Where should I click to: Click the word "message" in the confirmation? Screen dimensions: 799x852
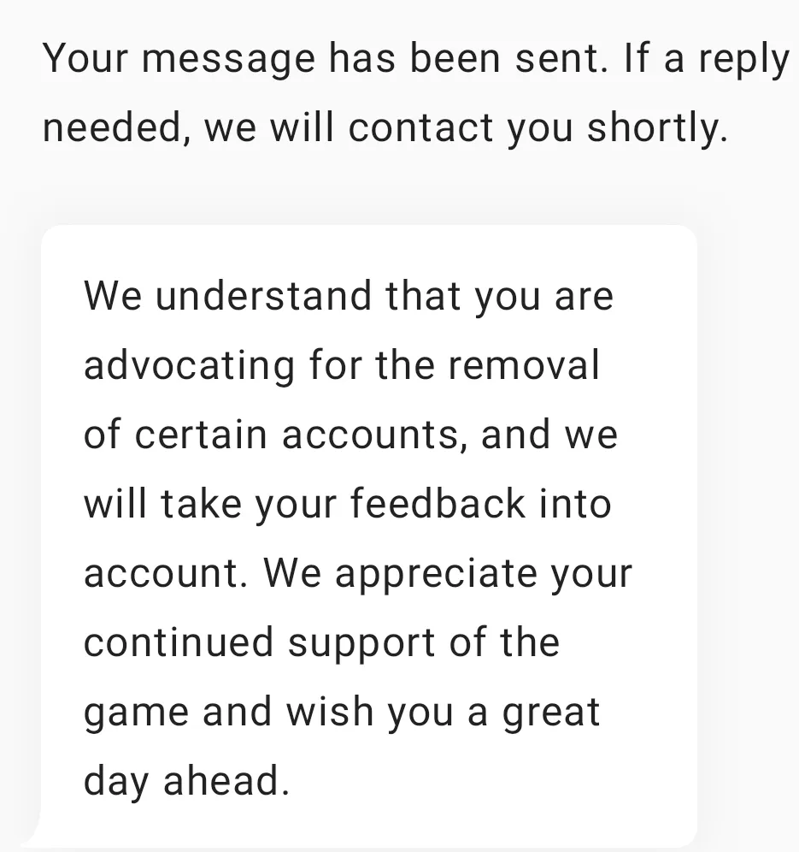pos(223,61)
